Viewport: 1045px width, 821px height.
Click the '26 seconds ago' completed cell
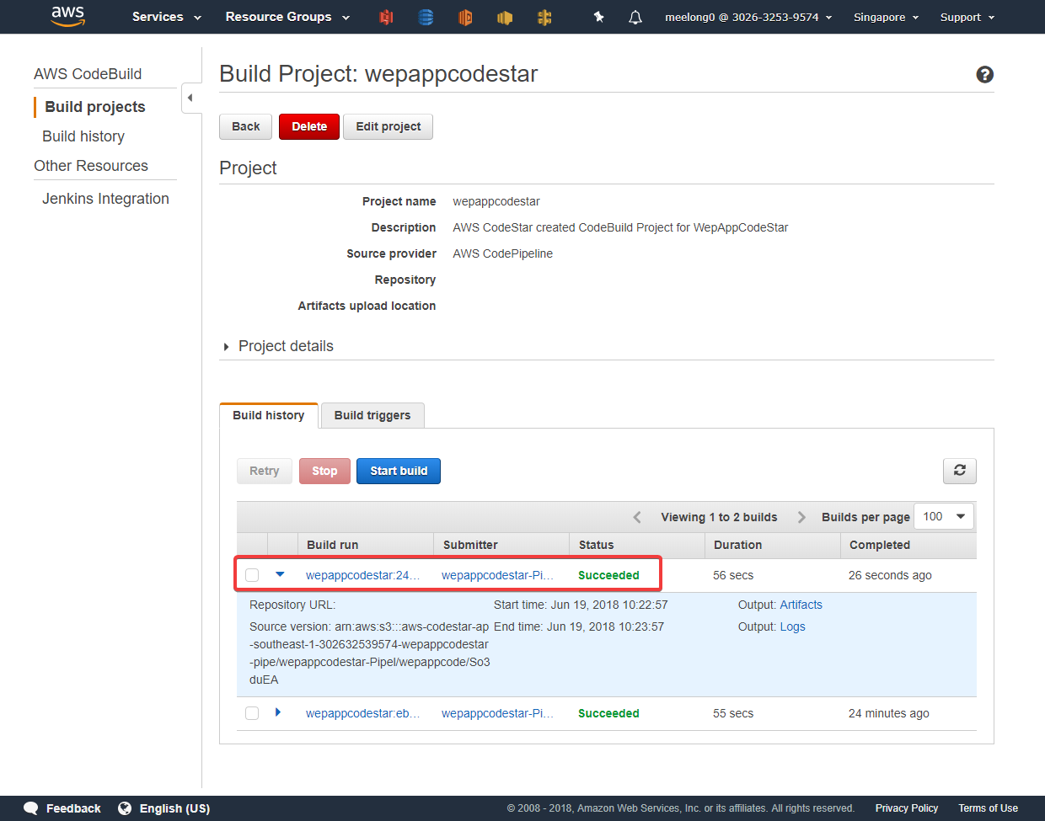(x=890, y=575)
